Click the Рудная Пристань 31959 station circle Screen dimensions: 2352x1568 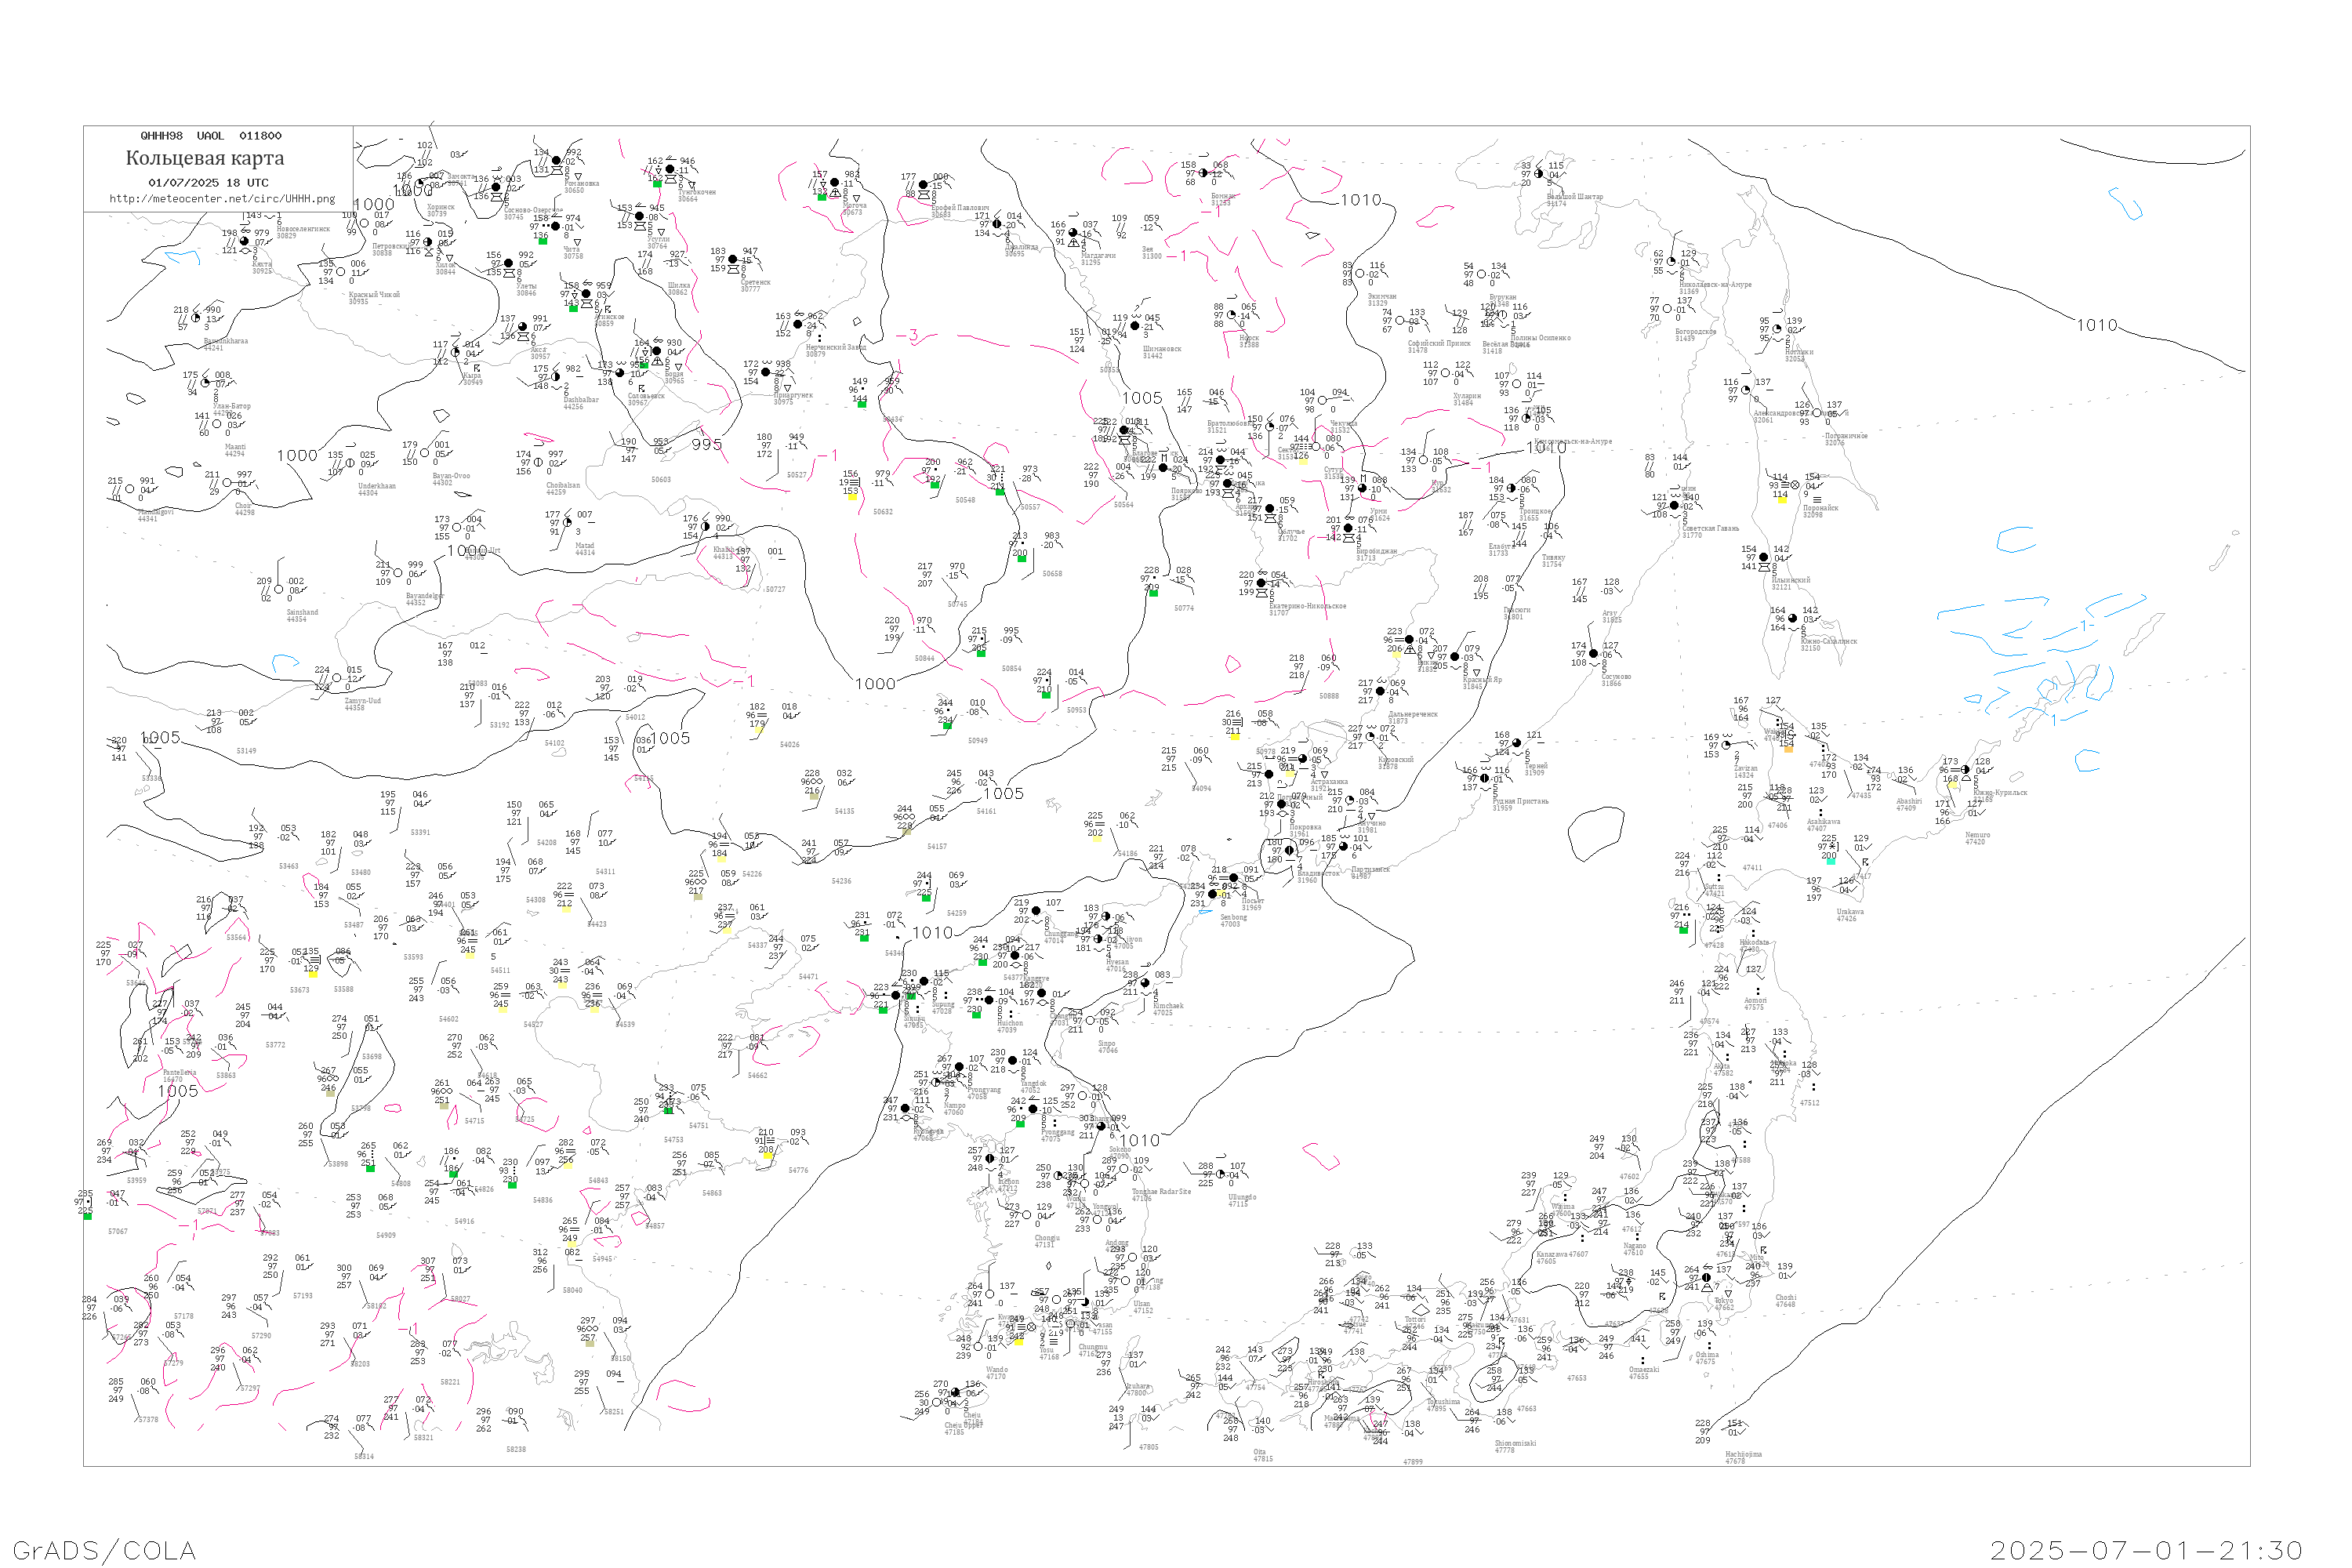pos(1484,778)
